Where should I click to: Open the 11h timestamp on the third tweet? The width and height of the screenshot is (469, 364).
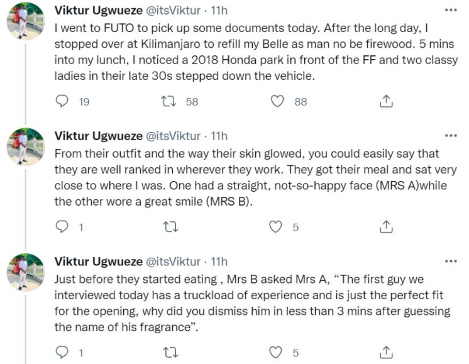(219, 261)
